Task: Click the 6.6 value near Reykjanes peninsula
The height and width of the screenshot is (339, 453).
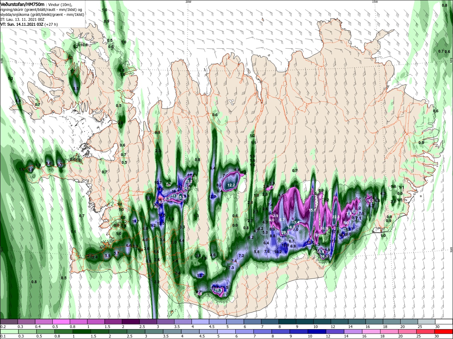Action: click(x=129, y=245)
